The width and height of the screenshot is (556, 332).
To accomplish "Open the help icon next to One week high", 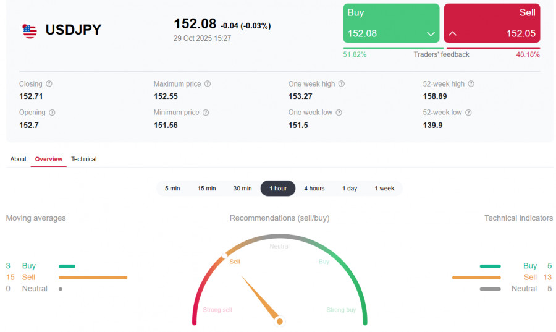I will pyautogui.click(x=341, y=83).
